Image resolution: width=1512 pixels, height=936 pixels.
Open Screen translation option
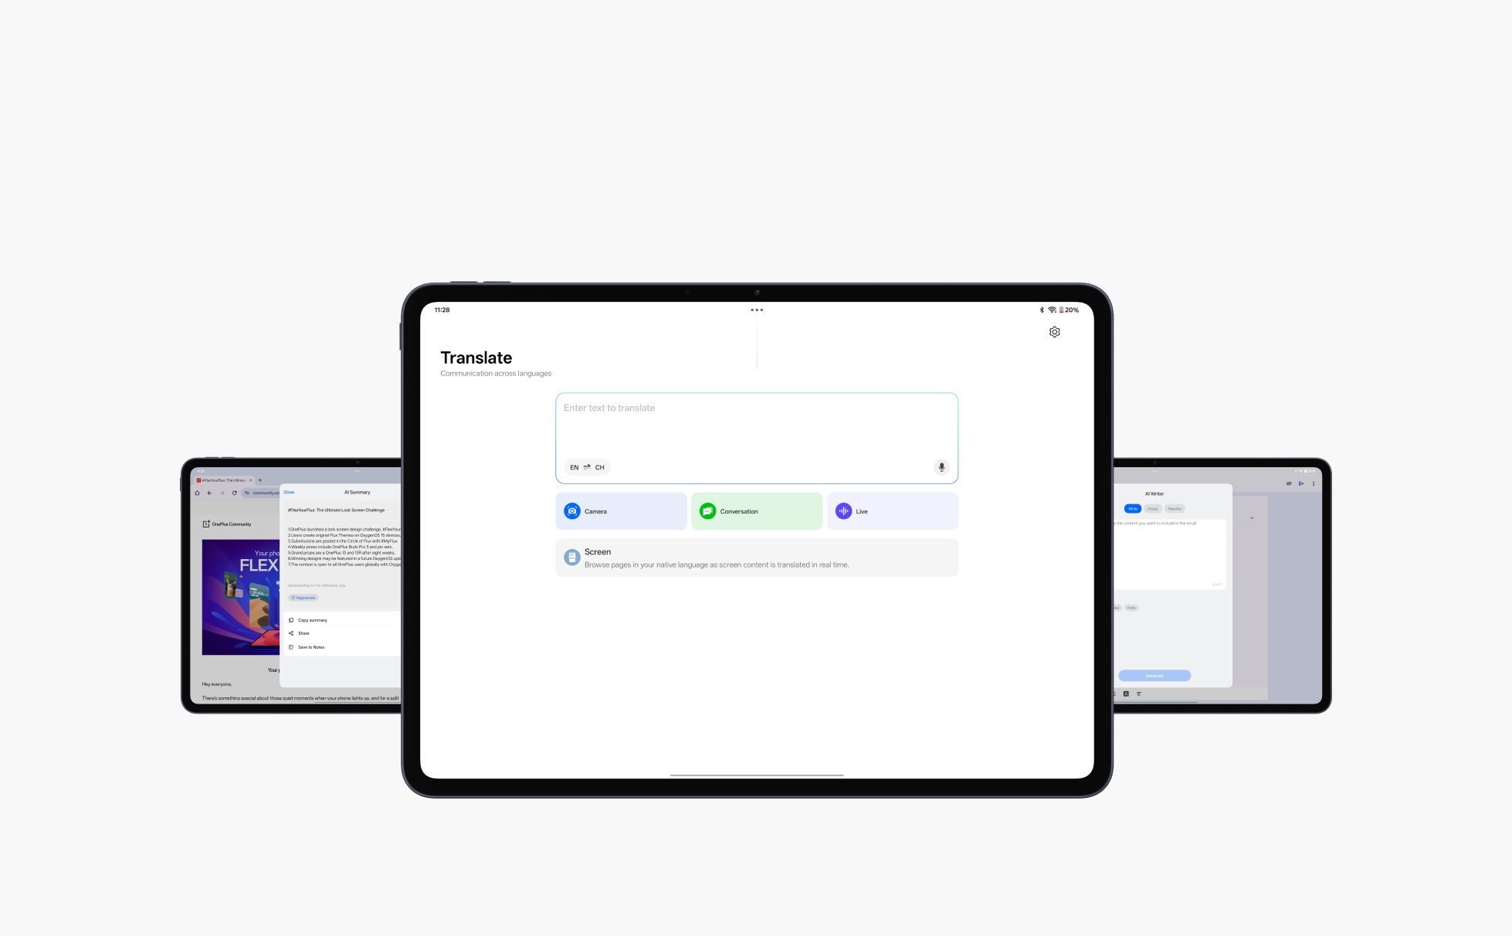(x=756, y=558)
